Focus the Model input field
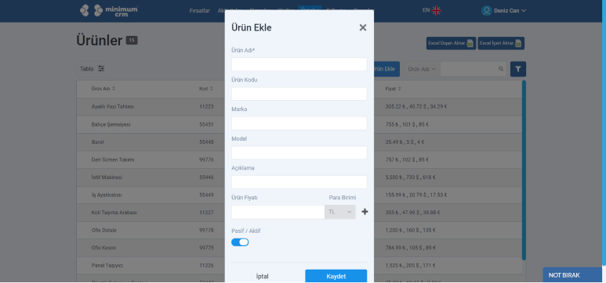Image resolution: width=606 pixels, height=283 pixels. 299,152
